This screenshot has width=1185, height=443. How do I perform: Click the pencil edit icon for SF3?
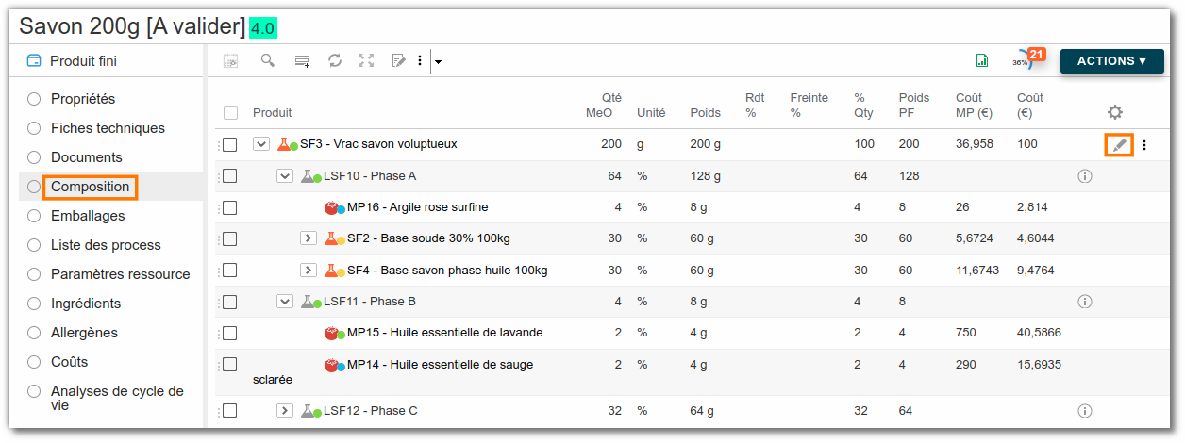click(1119, 145)
